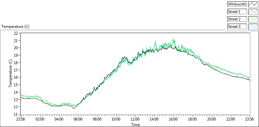Click the 17 value on the Y axis
This screenshot has width=259, height=127.
pyautogui.click(x=16, y=70)
